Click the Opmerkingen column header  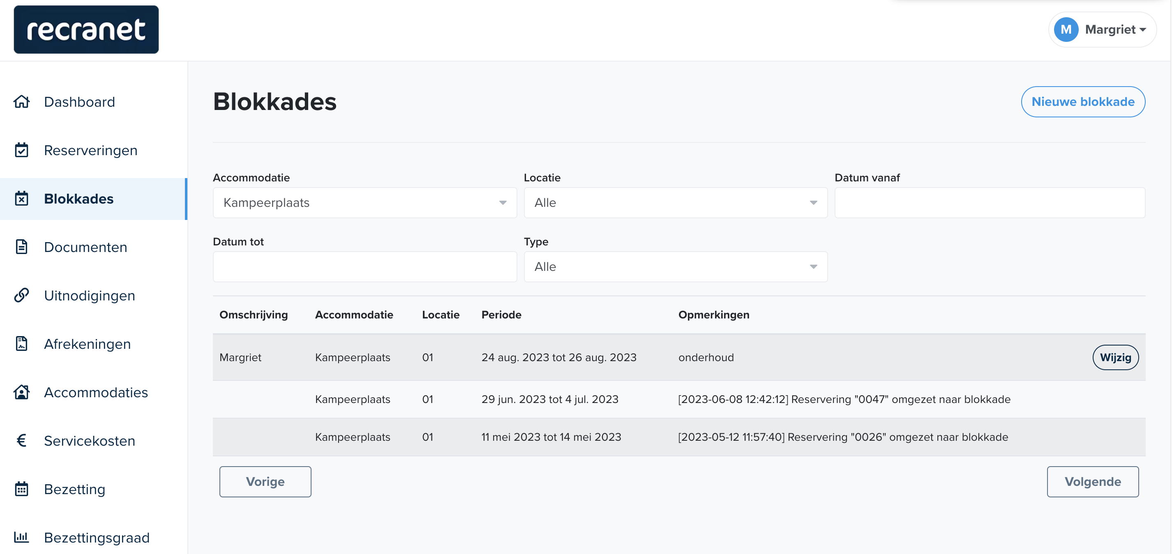tap(713, 314)
